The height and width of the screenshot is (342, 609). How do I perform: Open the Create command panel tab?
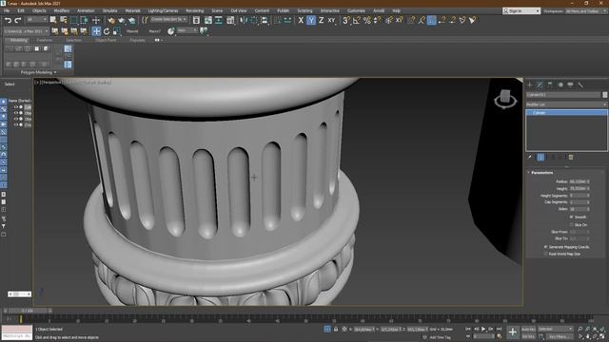(530, 85)
